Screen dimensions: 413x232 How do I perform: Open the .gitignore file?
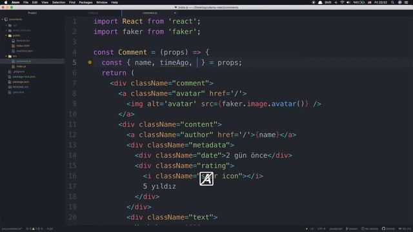19,72
